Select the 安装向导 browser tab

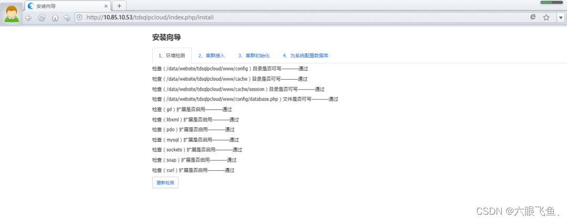pyautogui.click(x=68, y=6)
